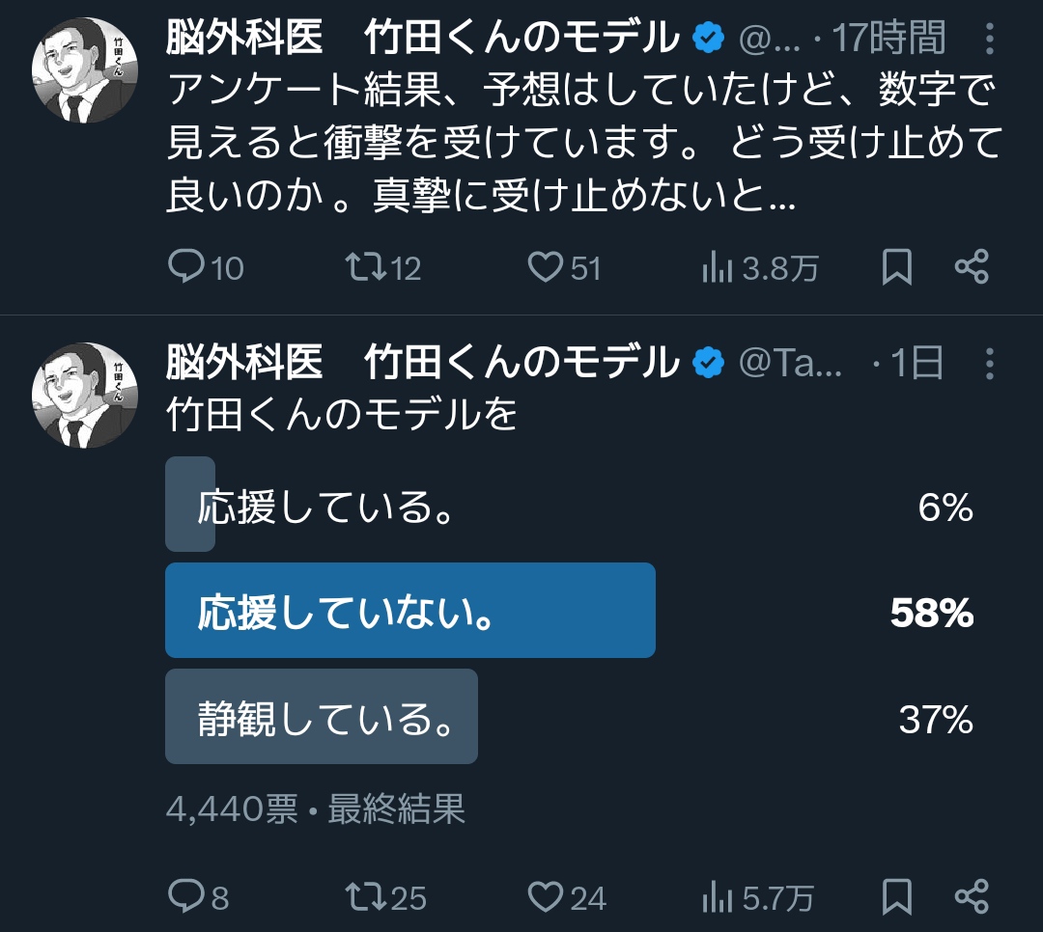
Task: Share the top survey-results tweet
Action: pyautogui.click(x=972, y=267)
